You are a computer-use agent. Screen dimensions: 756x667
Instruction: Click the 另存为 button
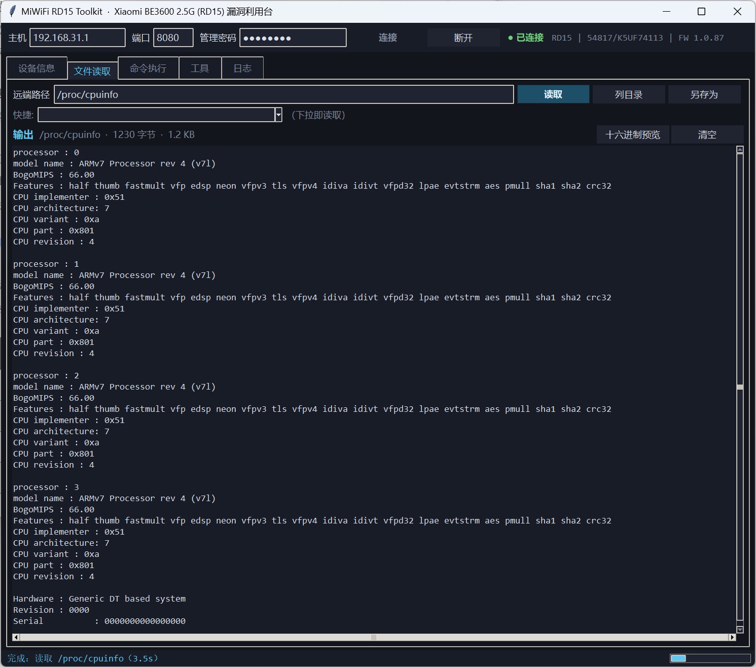tap(704, 94)
